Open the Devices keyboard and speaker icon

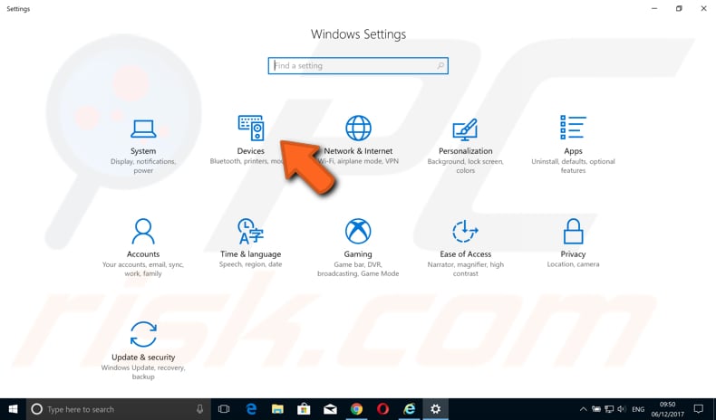click(x=251, y=129)
